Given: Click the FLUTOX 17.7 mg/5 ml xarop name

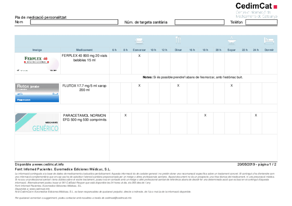Looking at the screenshot, I should [x=84, y=88].
